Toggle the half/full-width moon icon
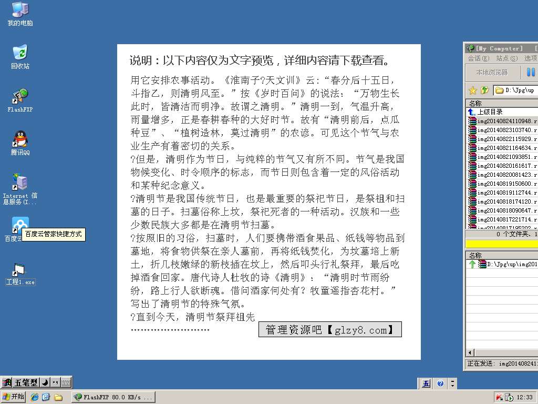The height and width of the screenshot is (404, 538). click(x=45, y=382)
